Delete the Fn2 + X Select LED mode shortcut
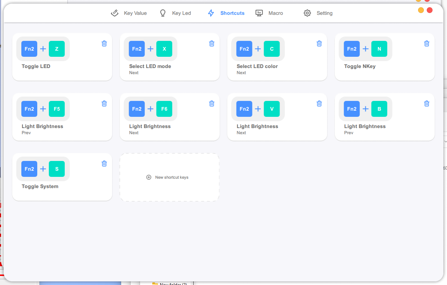 click(x=212, y=43)
